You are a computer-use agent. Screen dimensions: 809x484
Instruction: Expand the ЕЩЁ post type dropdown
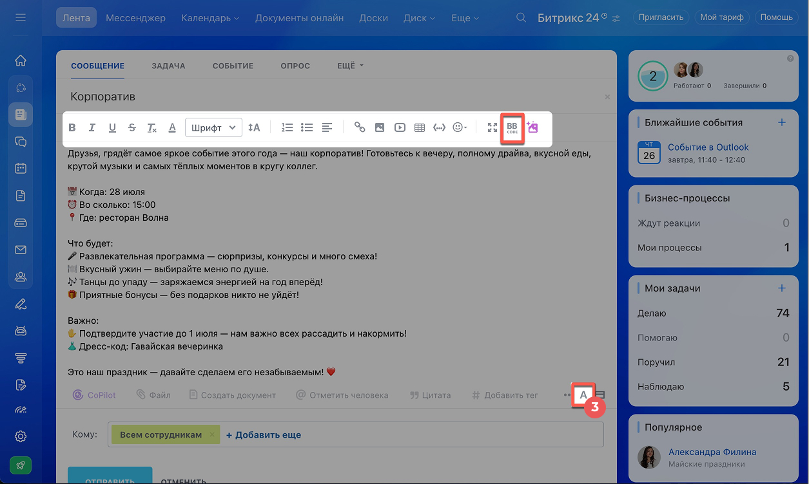point(351,66)
